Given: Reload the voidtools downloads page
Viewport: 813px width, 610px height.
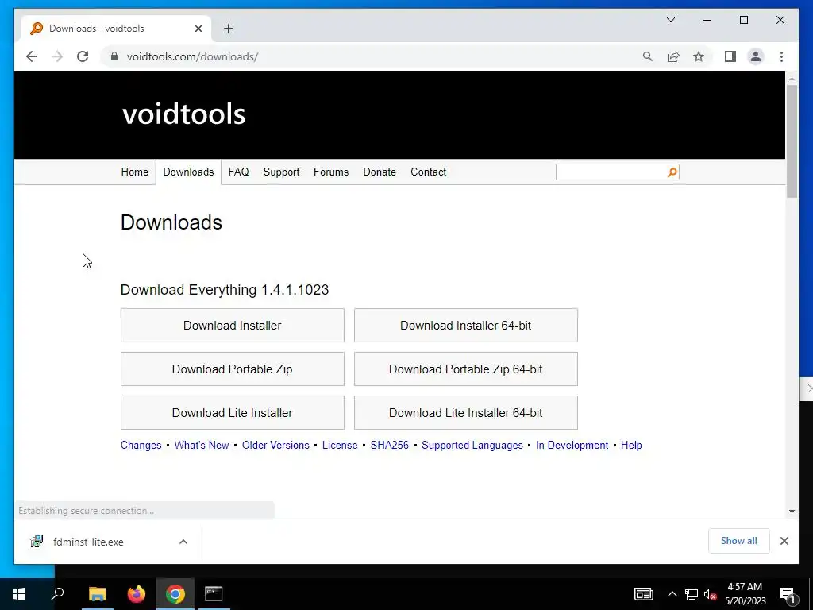Looking at the screenshot, I should (83, 56).
